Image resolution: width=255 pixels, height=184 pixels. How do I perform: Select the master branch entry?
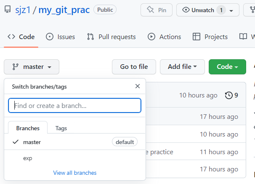coord(75,142)
